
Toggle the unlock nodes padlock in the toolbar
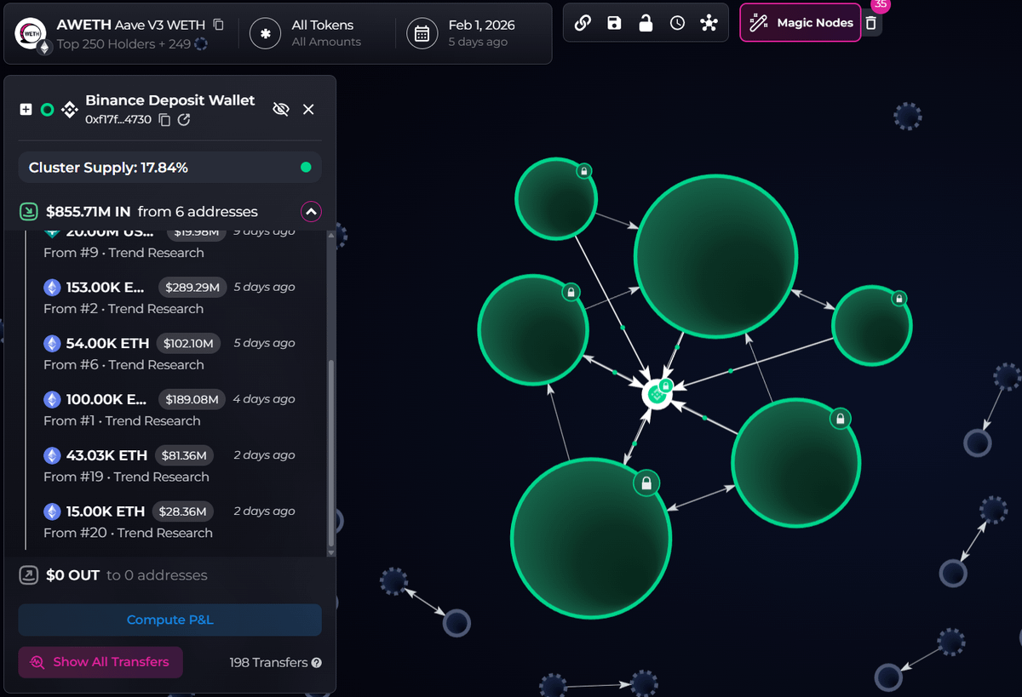(646, 23)
